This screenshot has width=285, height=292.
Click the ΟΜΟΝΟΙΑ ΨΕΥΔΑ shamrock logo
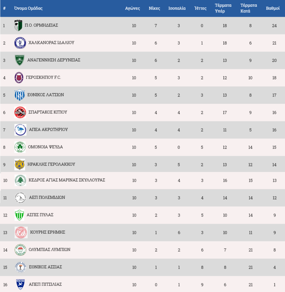(x=20, y=147)
